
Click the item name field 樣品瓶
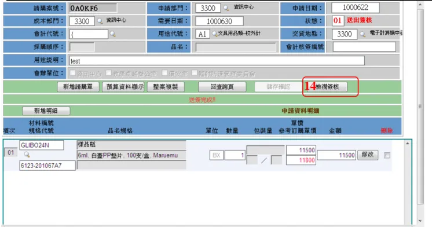[x=131, y=145]
